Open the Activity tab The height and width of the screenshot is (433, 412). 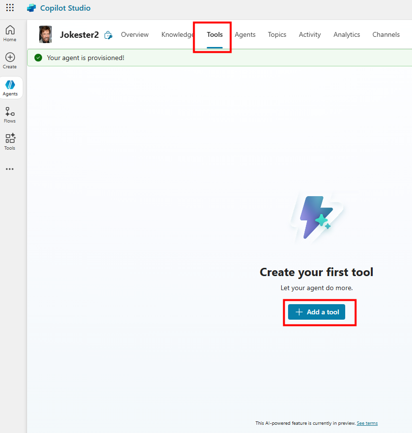[x=310, y=34]
